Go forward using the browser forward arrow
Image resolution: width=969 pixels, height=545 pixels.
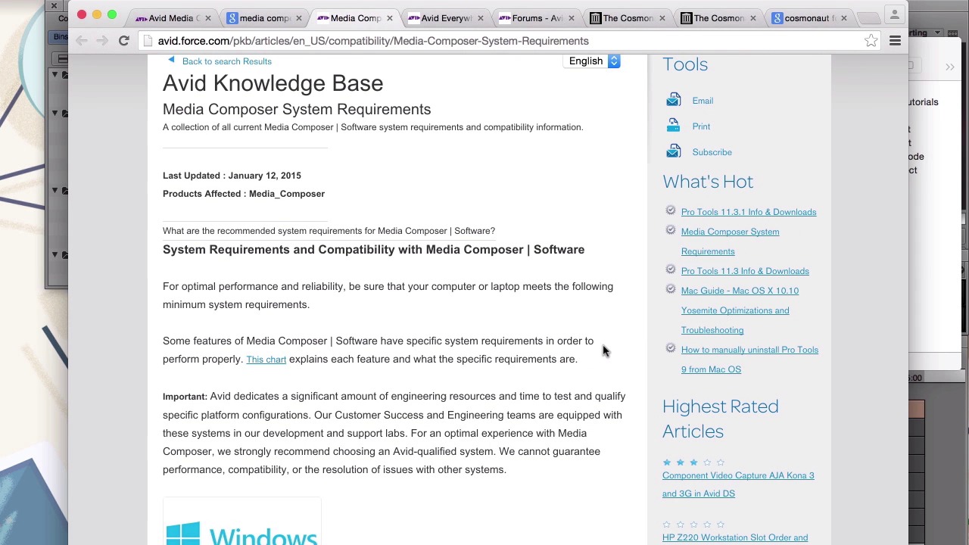(102, 41)
